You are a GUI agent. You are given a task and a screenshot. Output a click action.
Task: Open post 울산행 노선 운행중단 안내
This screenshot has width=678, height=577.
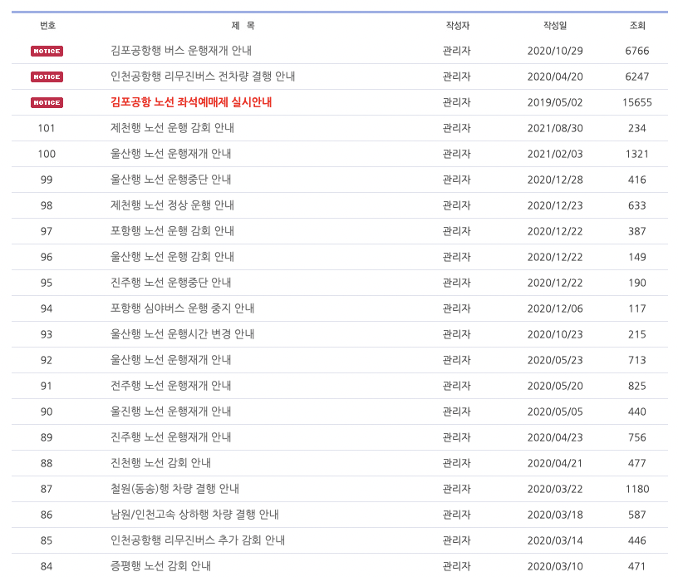(171, 180)
